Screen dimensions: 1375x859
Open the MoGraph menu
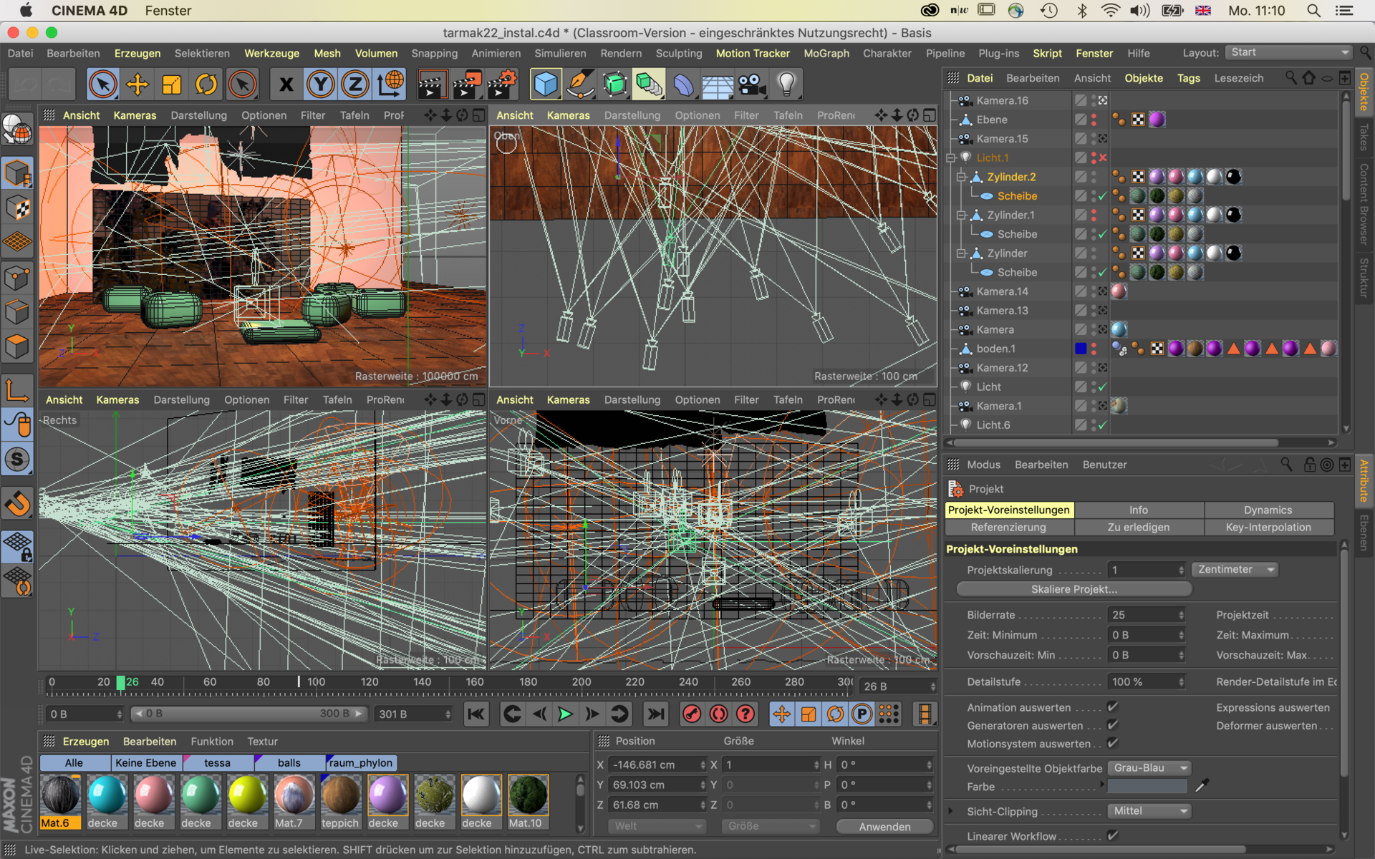coord(826,53)
